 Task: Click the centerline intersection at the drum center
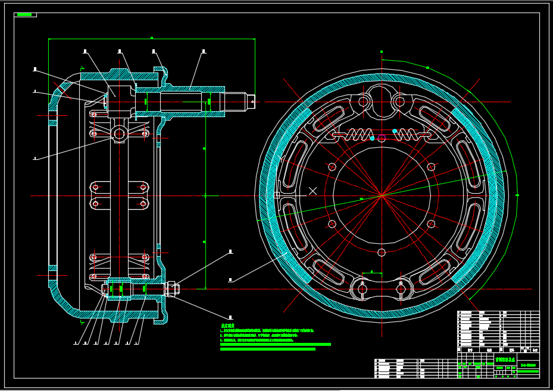coord(382,195)
